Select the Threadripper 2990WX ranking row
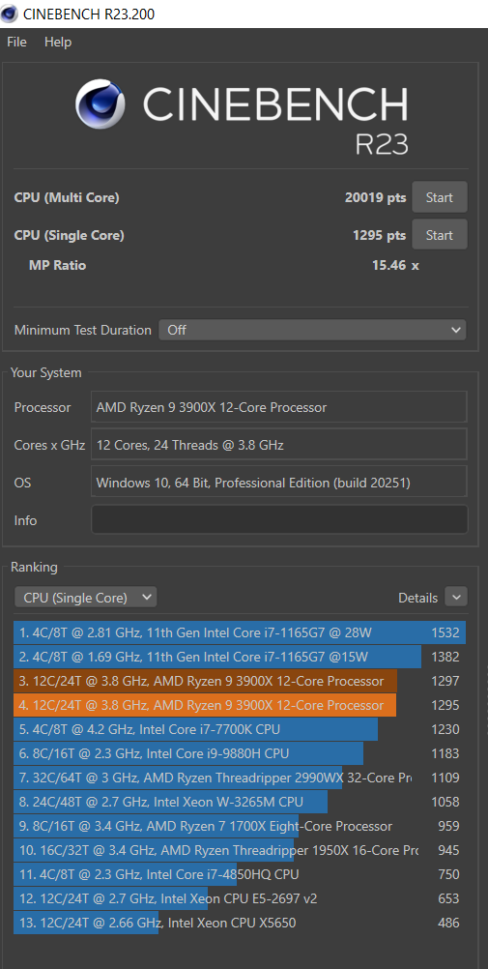Screen dimensions: 488x969 coord(239,778)
